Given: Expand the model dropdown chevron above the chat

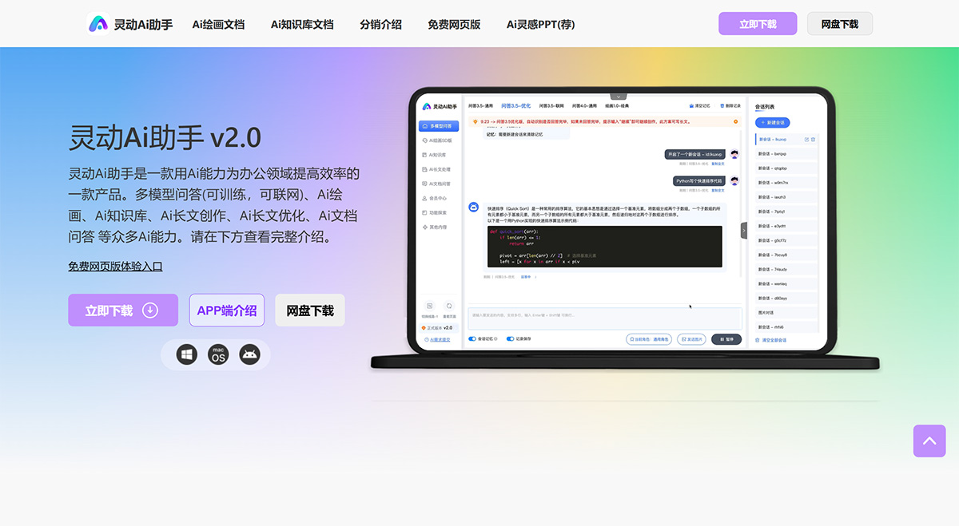Looking at the screenshot, I should [619, 95].
